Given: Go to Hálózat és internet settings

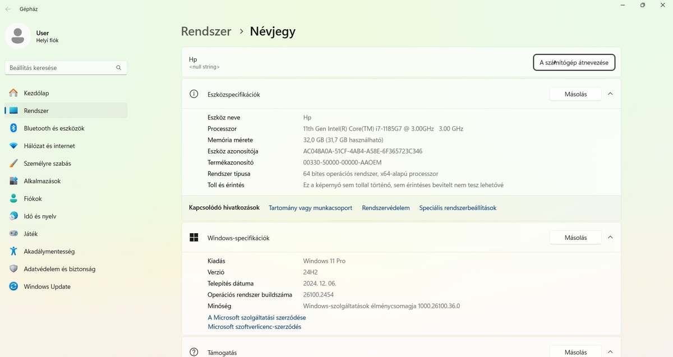Looking at the screenshot, I should click(x=66, y=146).
